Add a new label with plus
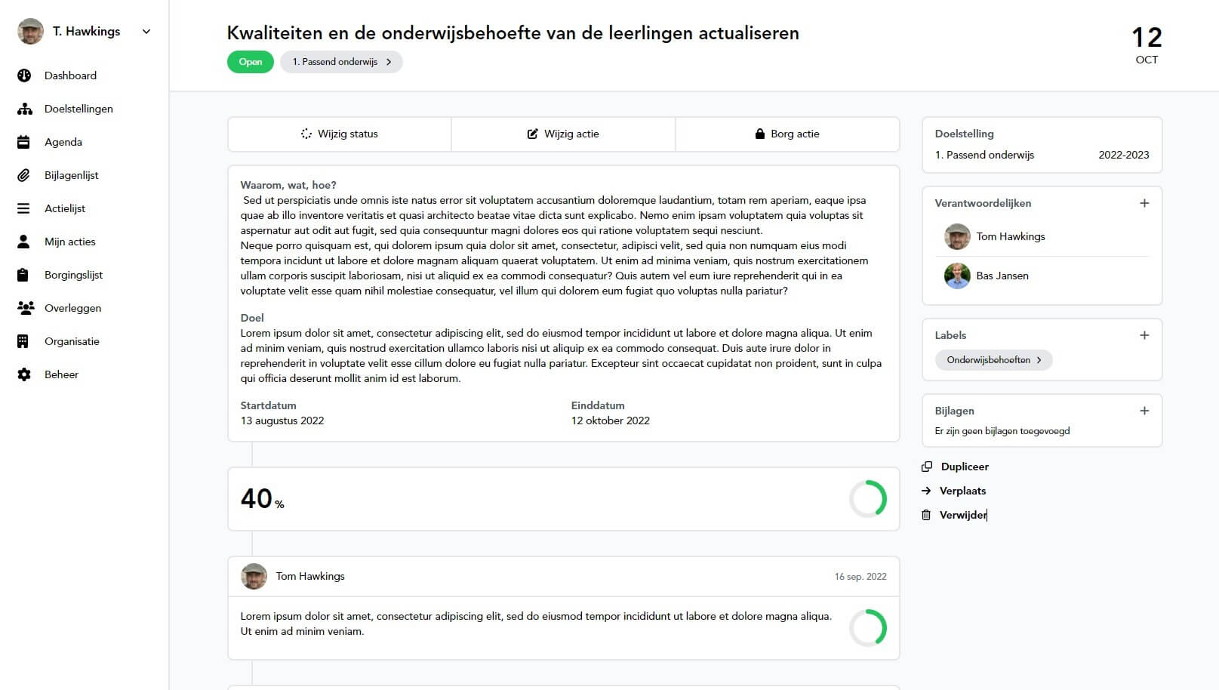Screen dimensions: 1219x690 1144,335
